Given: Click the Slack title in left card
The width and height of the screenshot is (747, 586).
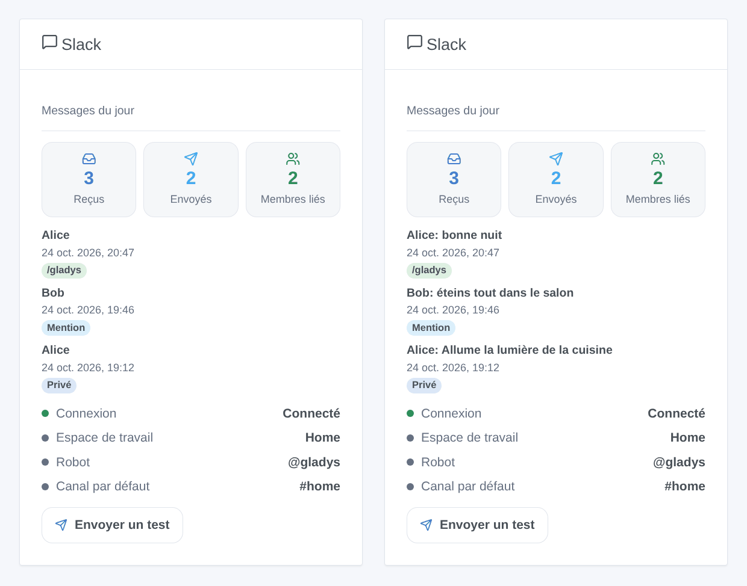Looking at the screenshot, I should coord(81,45).
